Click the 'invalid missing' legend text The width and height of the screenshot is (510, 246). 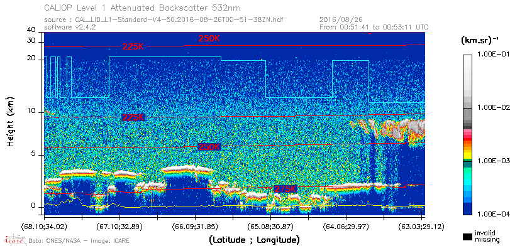pos(487,237)
